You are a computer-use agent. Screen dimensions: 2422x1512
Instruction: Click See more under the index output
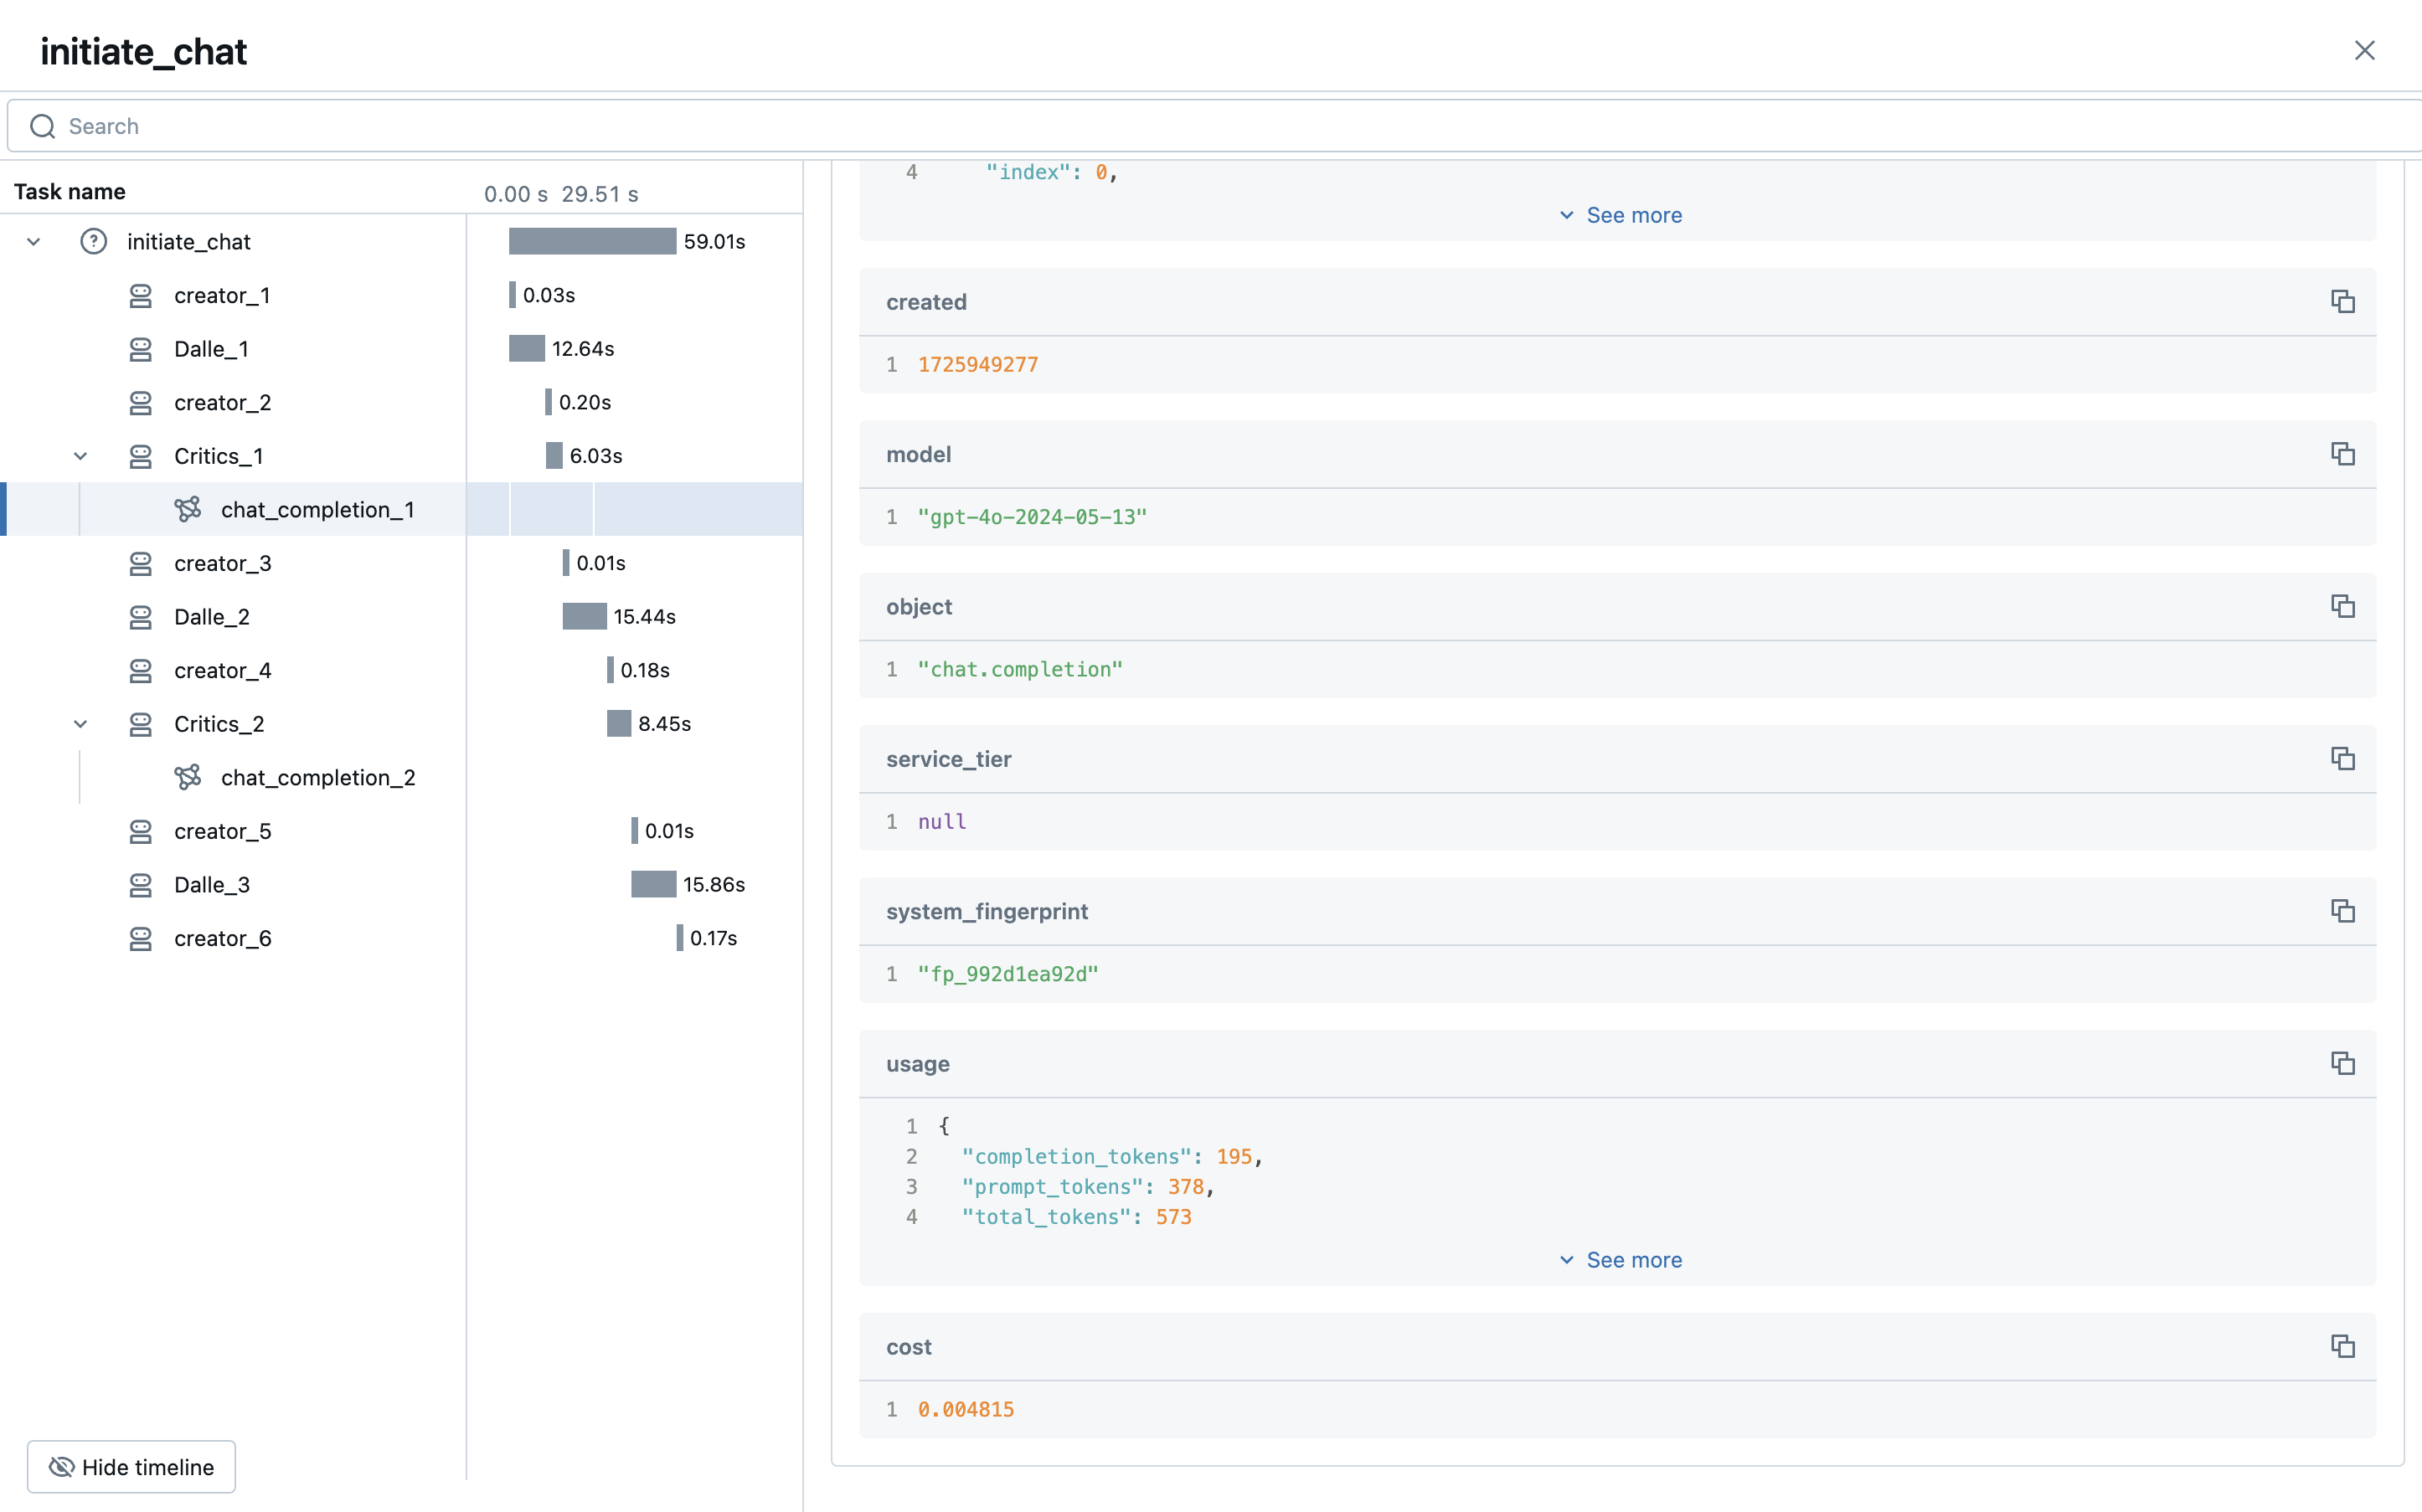pyautogui.click(x=1619, y=214)
